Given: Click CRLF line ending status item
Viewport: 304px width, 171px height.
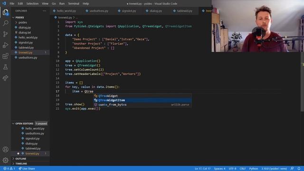Looking at the screenshot, I should click(243, 169).
